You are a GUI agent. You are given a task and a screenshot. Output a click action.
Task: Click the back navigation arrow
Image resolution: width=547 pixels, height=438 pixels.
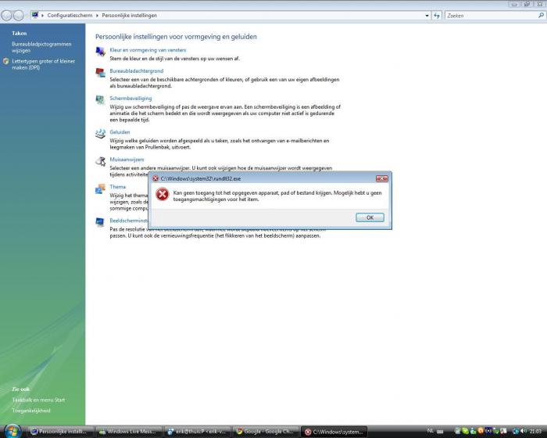click(x=6, y=16)
